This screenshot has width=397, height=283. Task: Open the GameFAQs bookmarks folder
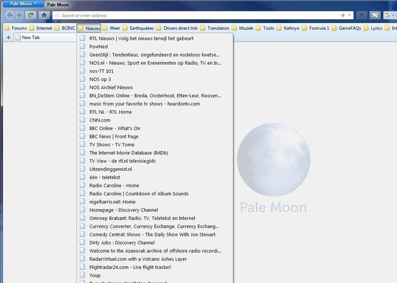[346, 28]
